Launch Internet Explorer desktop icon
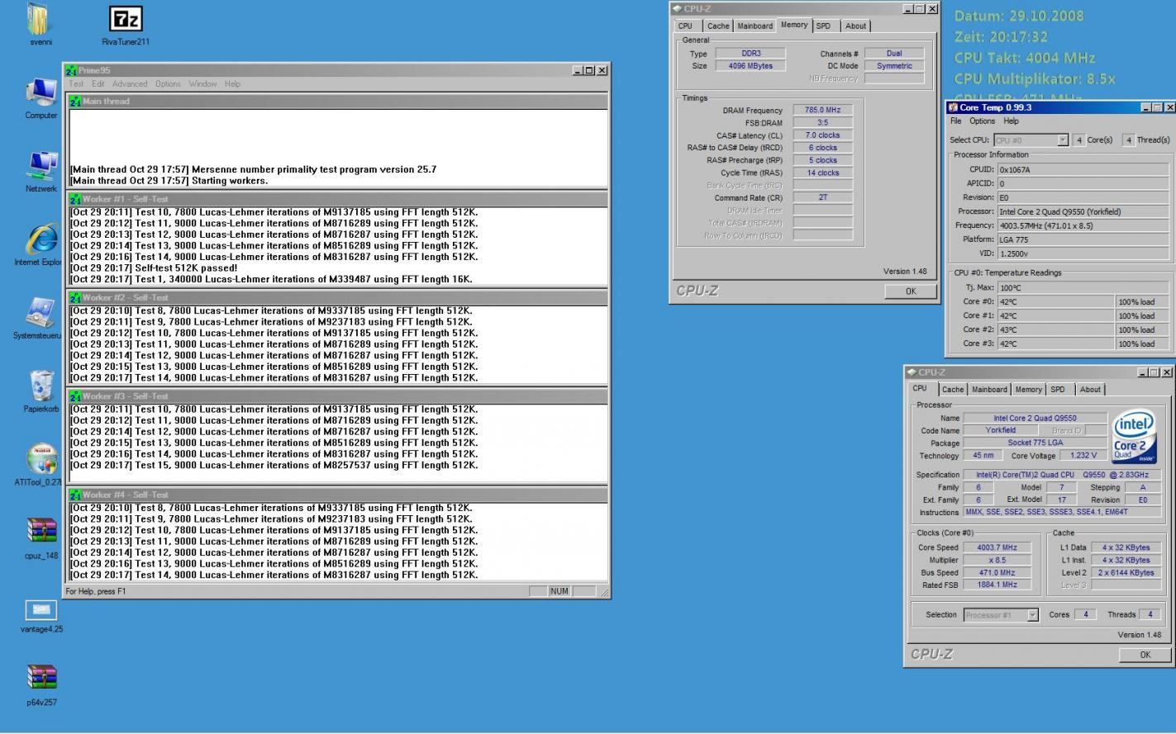Viewport: 1176px width, 734px height. point(40,239)
